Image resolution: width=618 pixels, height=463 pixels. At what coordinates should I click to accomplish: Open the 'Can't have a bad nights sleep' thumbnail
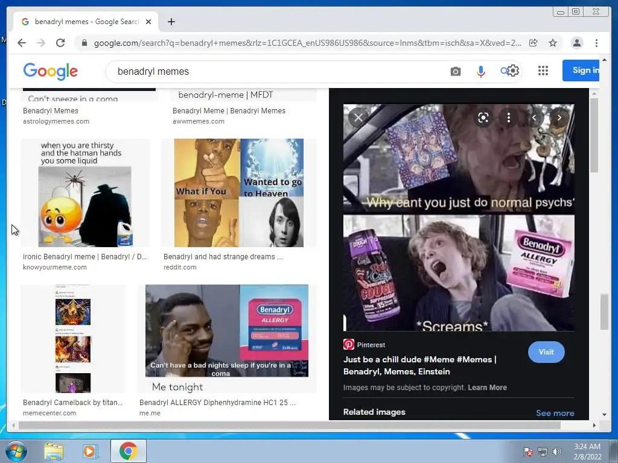coord(227,339)
